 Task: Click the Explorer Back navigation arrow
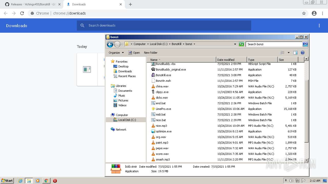[110, 44]
